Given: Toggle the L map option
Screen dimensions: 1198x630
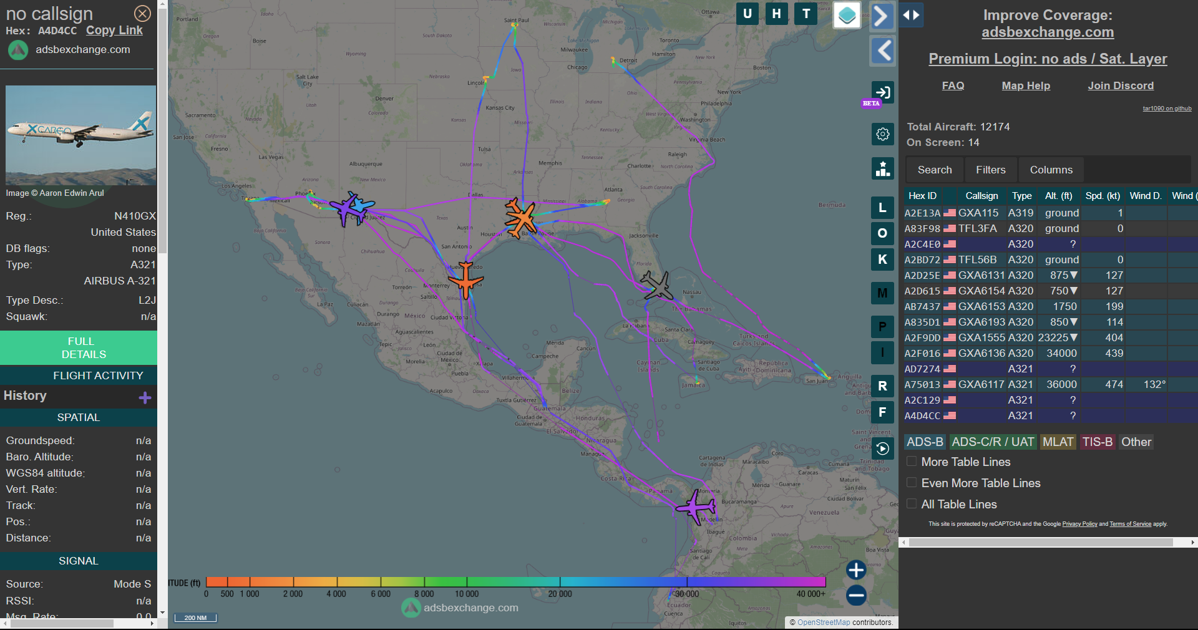Looking at the screenshot, I should tap(882, 208).
